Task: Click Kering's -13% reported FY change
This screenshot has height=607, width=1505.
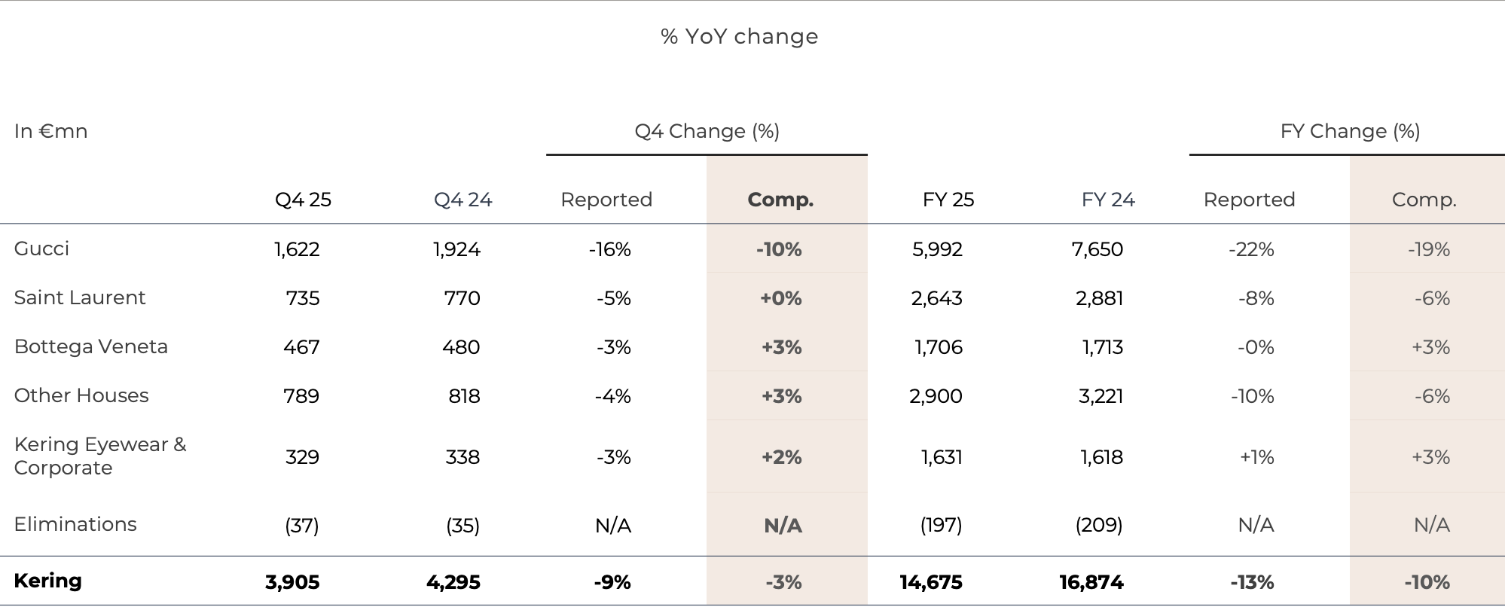Action: pos(1252,582)
